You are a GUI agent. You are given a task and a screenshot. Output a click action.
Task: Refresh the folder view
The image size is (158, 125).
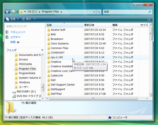(99, 12)
